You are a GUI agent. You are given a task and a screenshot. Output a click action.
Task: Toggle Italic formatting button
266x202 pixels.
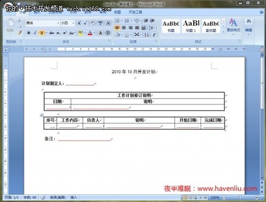coord(35,33)
